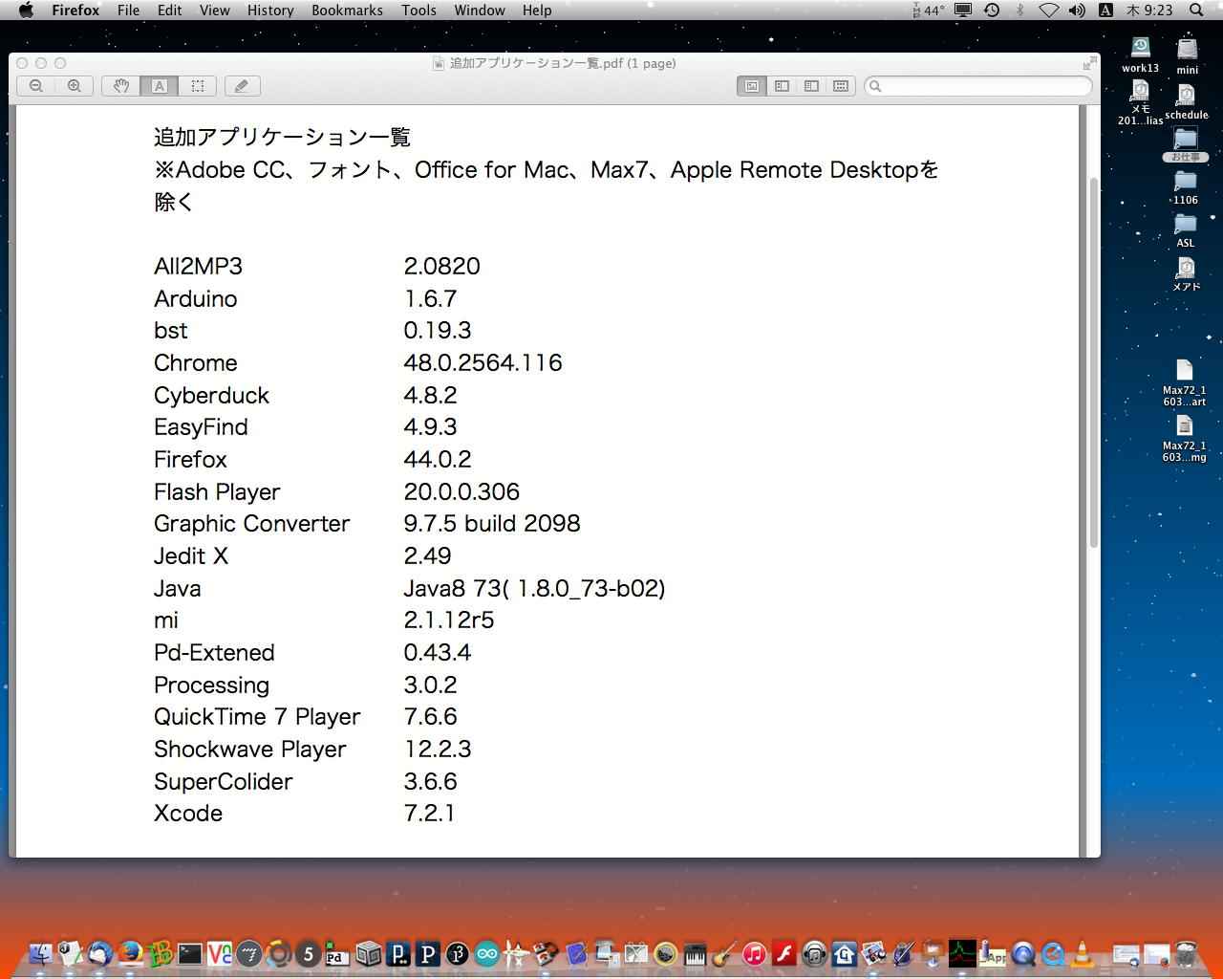
Task: Open the View menu
Action: point(215,11)
